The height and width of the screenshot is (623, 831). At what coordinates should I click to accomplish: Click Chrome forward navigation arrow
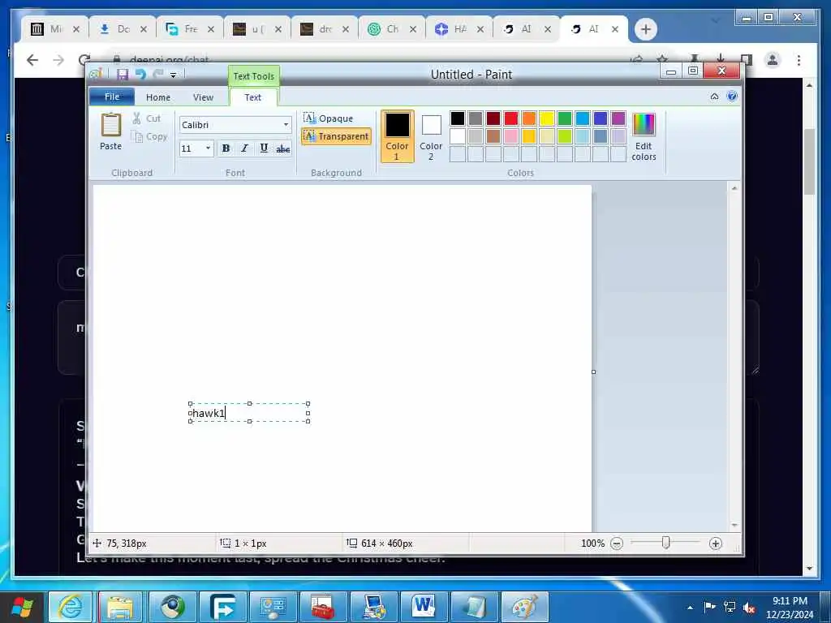coord(58,60)
